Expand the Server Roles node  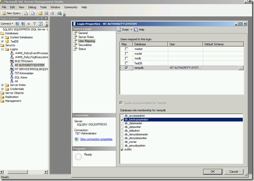tap(2, 85)
